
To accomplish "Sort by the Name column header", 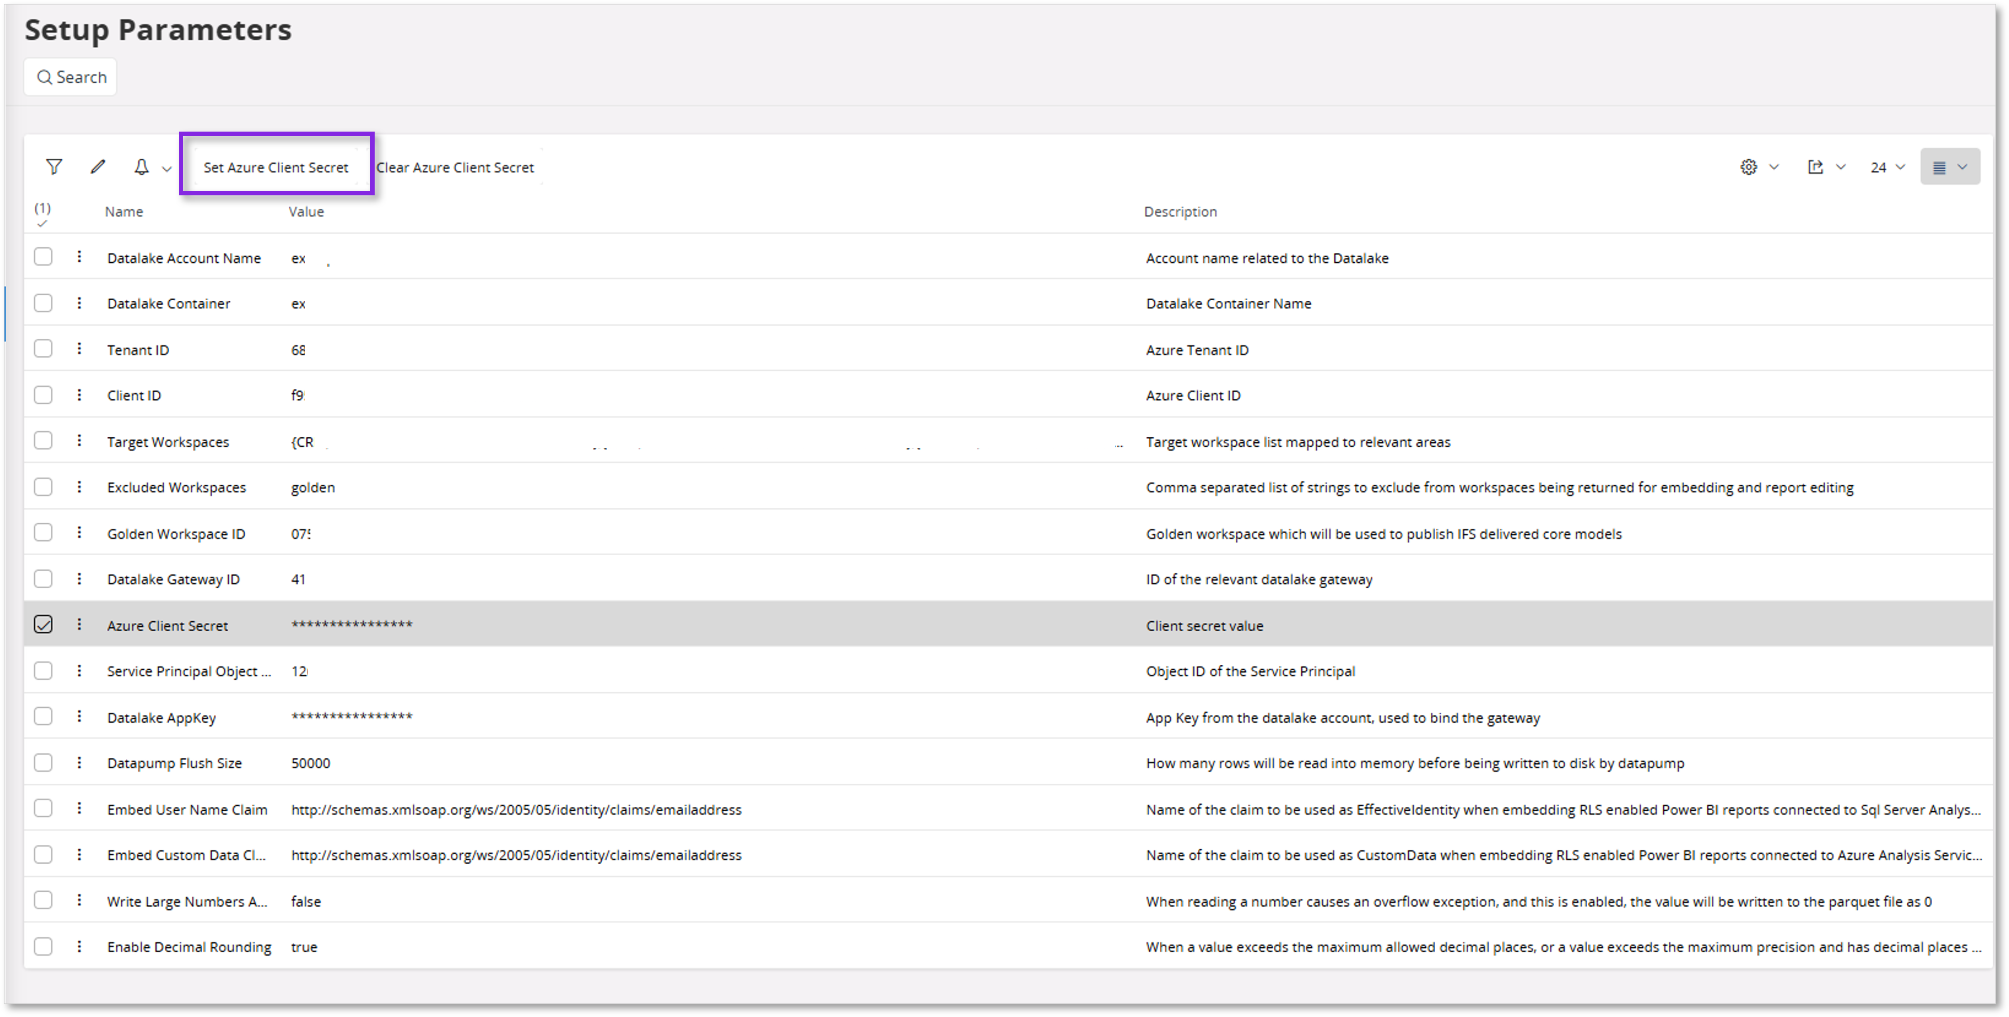I will click(x=124, y=212).
